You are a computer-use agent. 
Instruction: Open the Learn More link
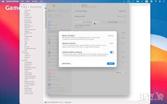67,63
